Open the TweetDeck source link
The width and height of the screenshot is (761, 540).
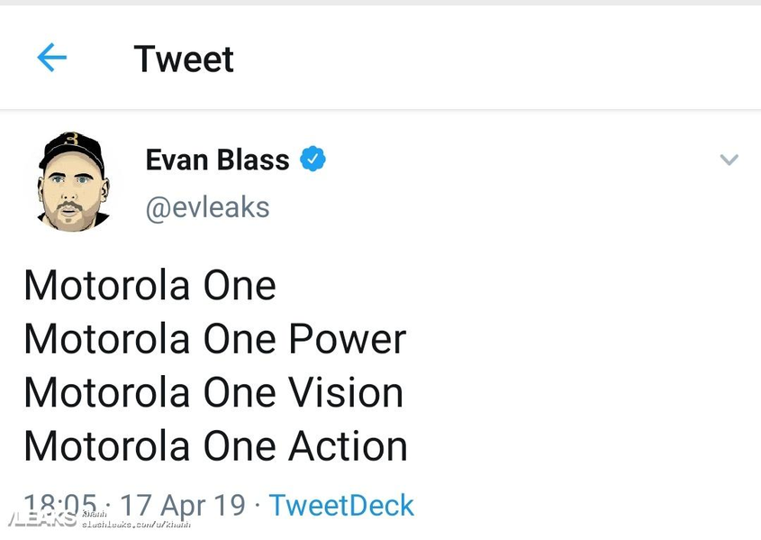tap(341, 505)
